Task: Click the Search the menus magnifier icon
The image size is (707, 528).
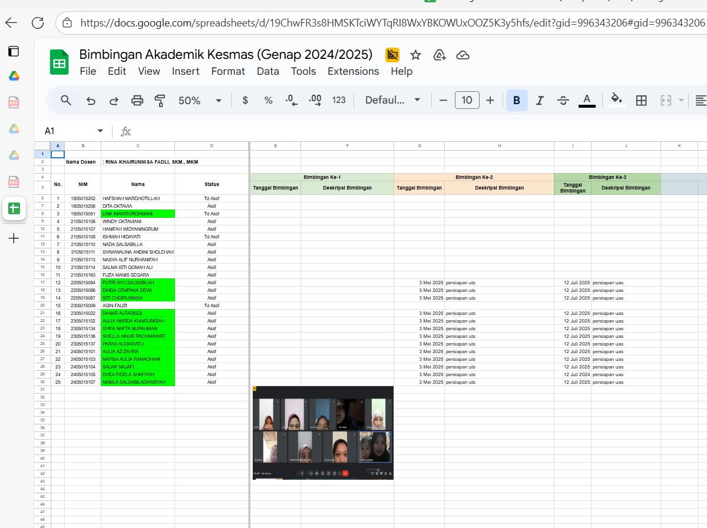Action: pyautogui.click(x=66, y=101)
